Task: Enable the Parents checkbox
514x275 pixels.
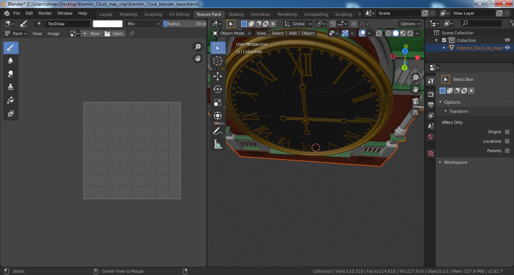Action: pos(507,151)
